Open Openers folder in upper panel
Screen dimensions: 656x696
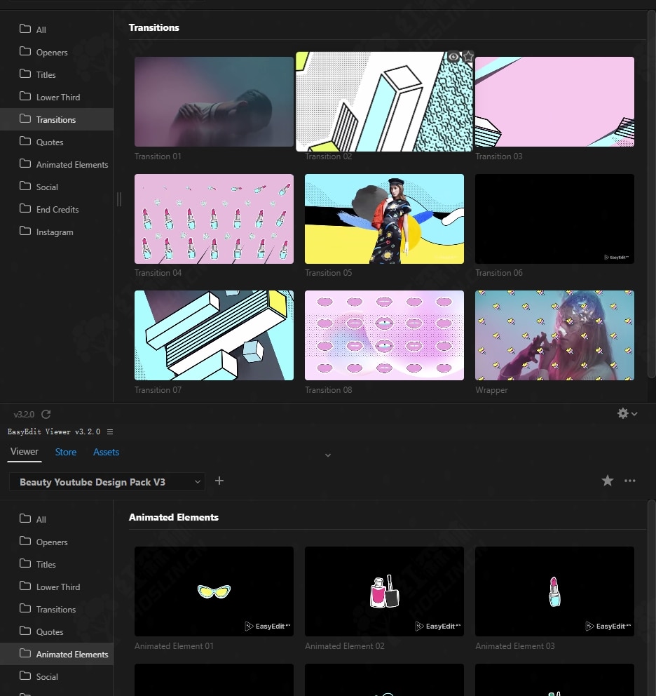57,52
